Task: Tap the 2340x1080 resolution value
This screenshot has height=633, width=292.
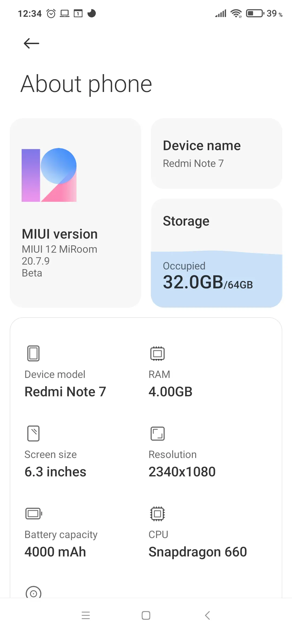Action: click(x=182, y=472)
